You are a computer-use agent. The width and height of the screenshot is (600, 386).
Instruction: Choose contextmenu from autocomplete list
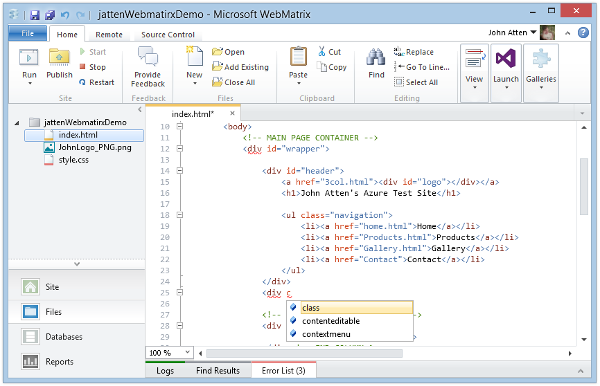coord(350,333)
